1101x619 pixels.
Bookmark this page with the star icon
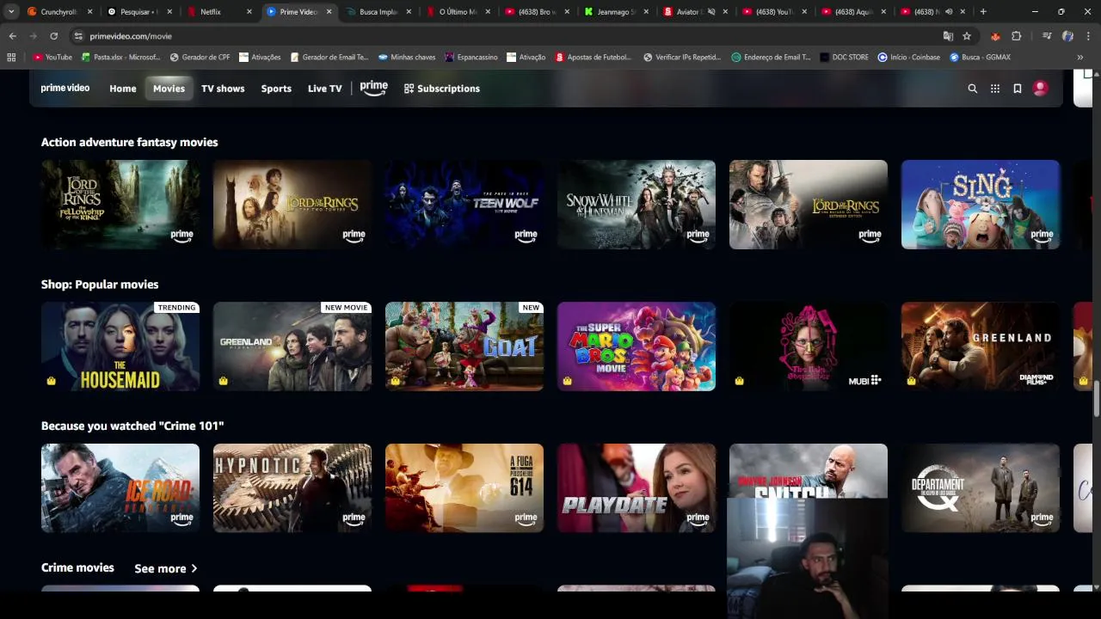tap(967, 36)
